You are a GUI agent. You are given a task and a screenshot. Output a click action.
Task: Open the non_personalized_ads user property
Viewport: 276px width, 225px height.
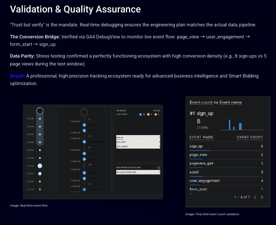tap(138, 172)
